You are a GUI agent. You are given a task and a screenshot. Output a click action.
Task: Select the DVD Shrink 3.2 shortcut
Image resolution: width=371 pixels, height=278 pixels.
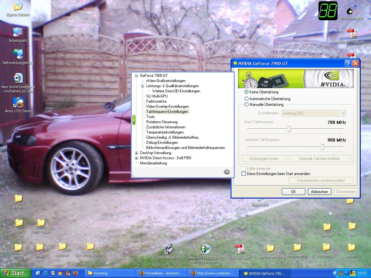[x=169, y=252]
